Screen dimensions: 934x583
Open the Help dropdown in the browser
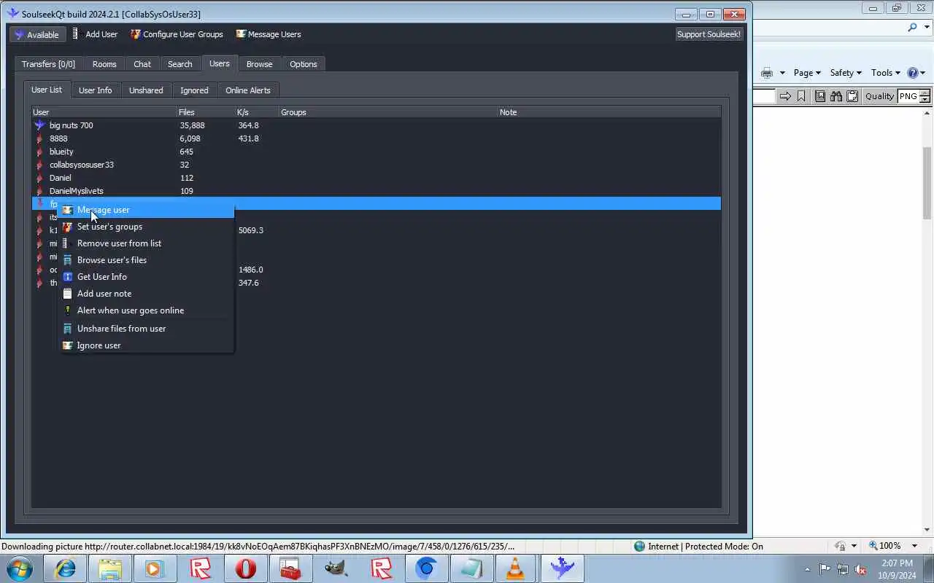916,73
